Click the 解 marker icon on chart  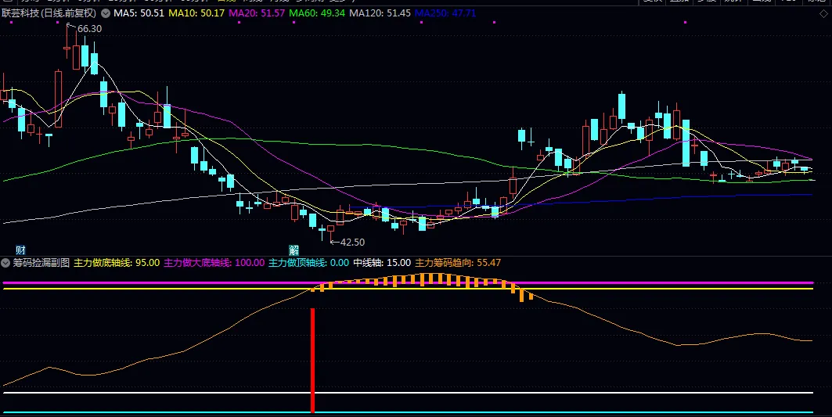tap(294, 250)
